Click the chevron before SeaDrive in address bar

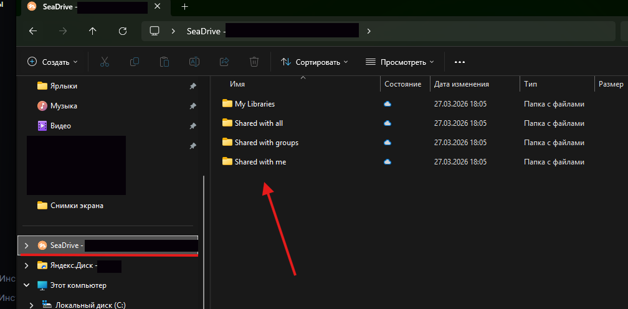(173, 31)
